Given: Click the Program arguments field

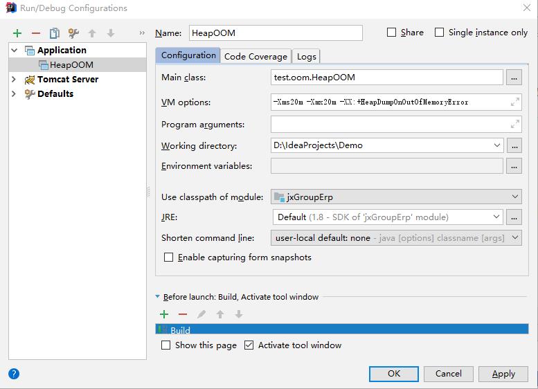Looking at the screenshot, I should pyautogui.click(x=396, y=124).
